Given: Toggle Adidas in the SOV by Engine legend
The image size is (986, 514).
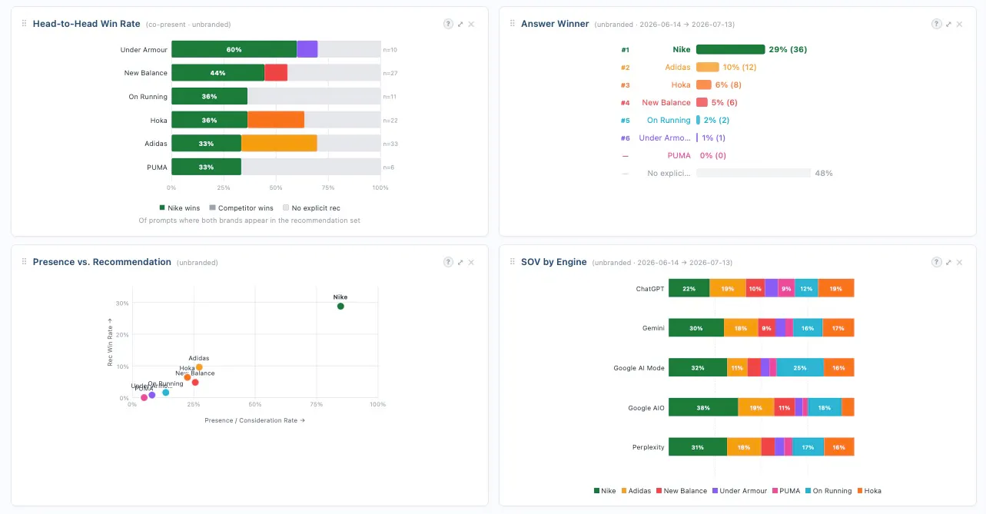Looking at the screenshot, I should 637,490.
